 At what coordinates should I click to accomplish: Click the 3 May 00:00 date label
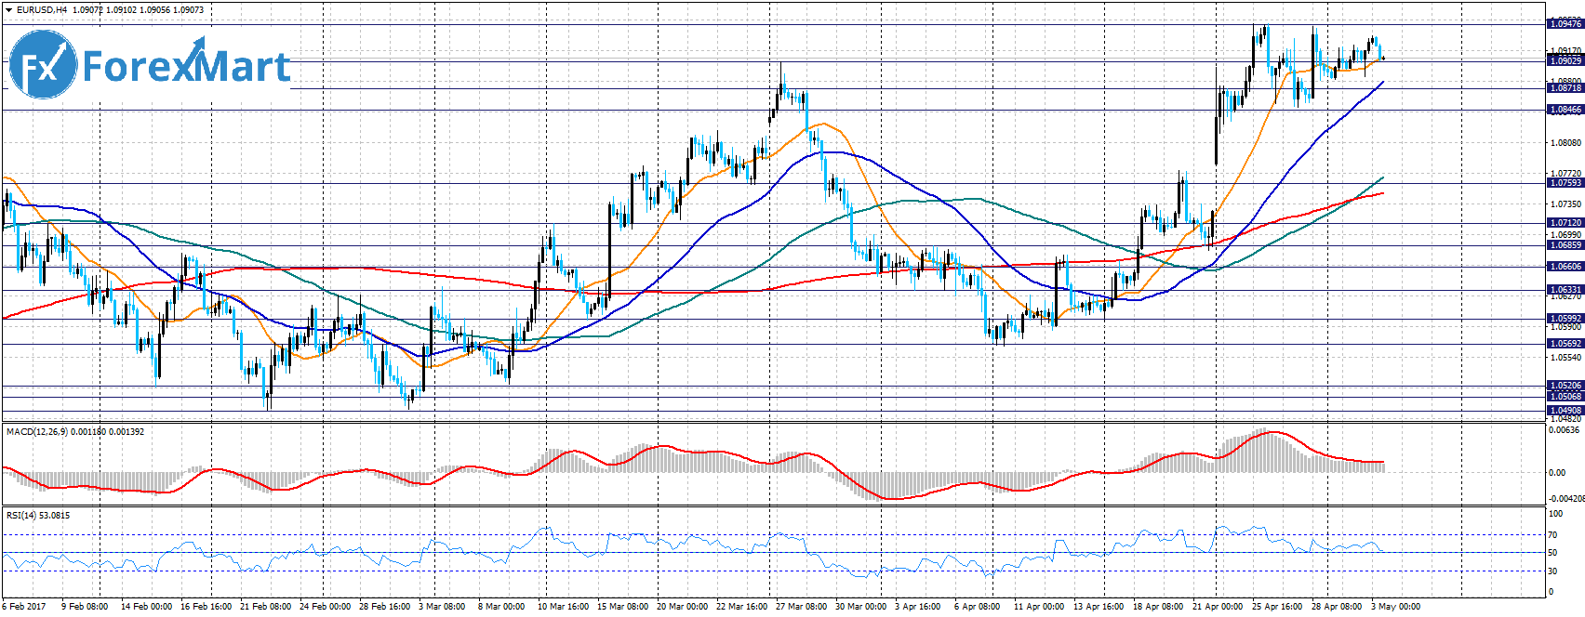click(1395, 607)
